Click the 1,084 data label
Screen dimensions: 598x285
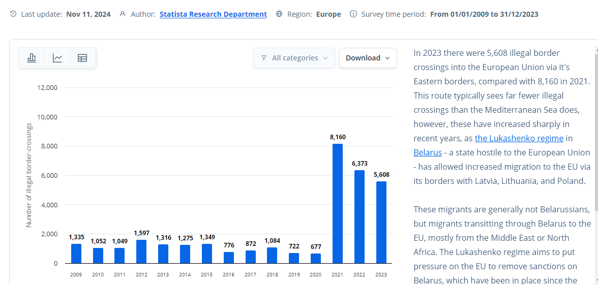[273, 241]
